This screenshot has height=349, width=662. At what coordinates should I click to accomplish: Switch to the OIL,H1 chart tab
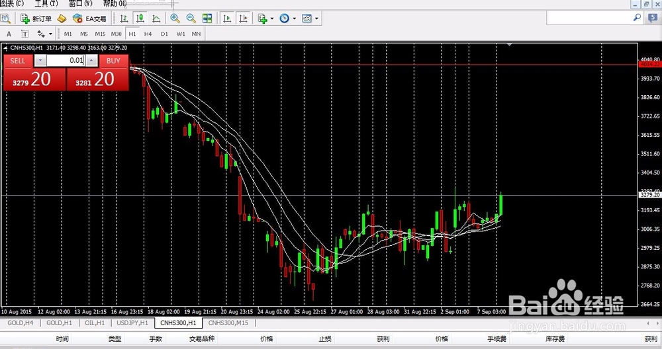pyautogui.click(x=95, y=323)
